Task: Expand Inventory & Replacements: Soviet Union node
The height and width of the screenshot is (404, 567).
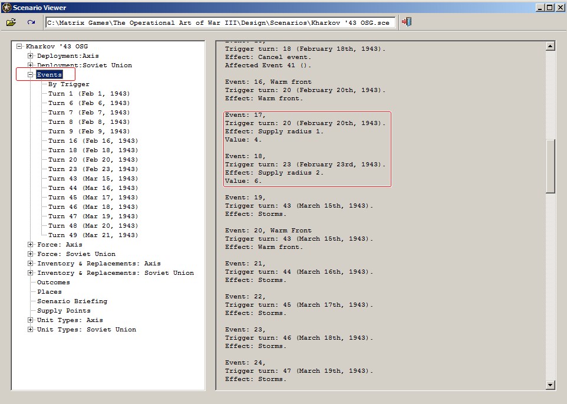Action: [x=31, y=272]
